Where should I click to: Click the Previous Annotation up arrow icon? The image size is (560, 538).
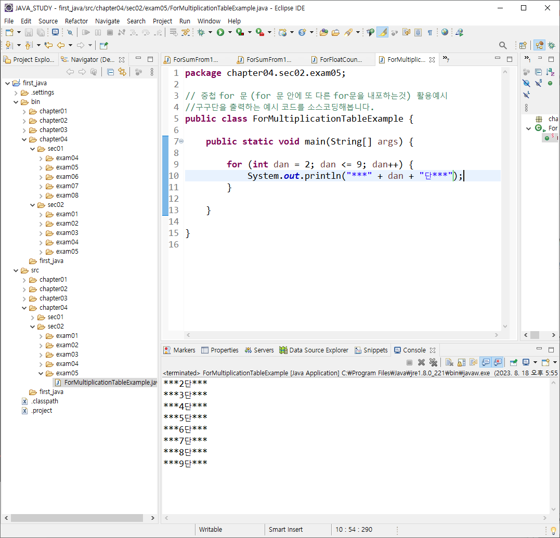tap(29, 45)
